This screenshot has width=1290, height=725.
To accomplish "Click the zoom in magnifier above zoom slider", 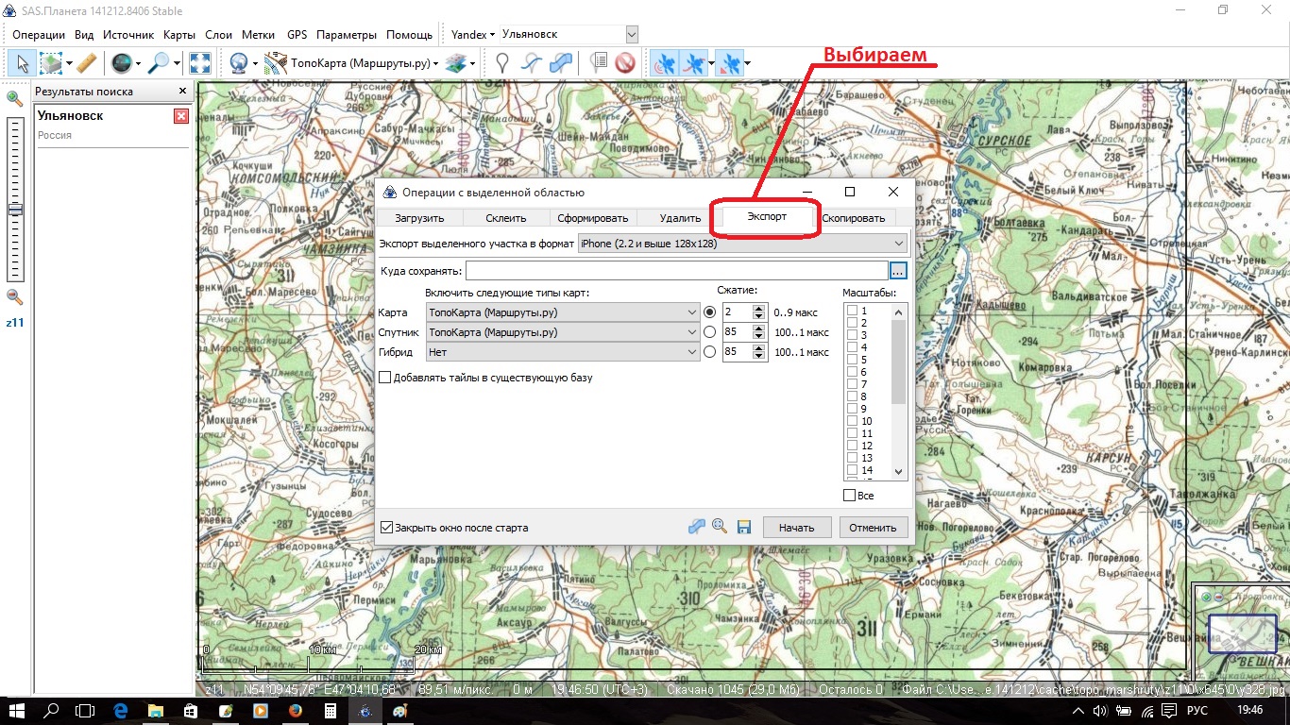I will pos(14,98).
